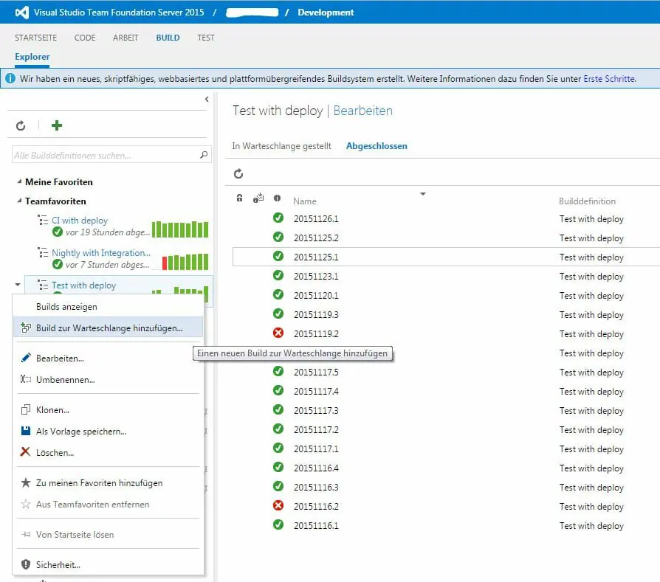Click Visual Studio Team Foundation Server 2015 title
This screenshot has height=582, width=660.
coord(119,13)
